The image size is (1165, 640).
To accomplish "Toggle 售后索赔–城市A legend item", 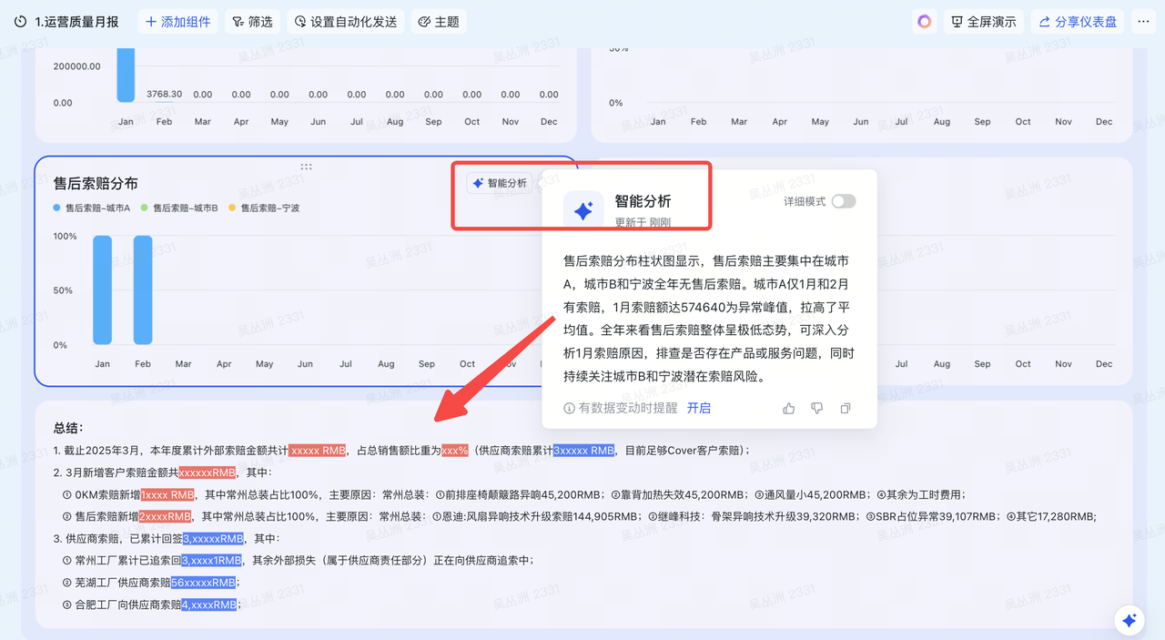I will tap(91, 208).
